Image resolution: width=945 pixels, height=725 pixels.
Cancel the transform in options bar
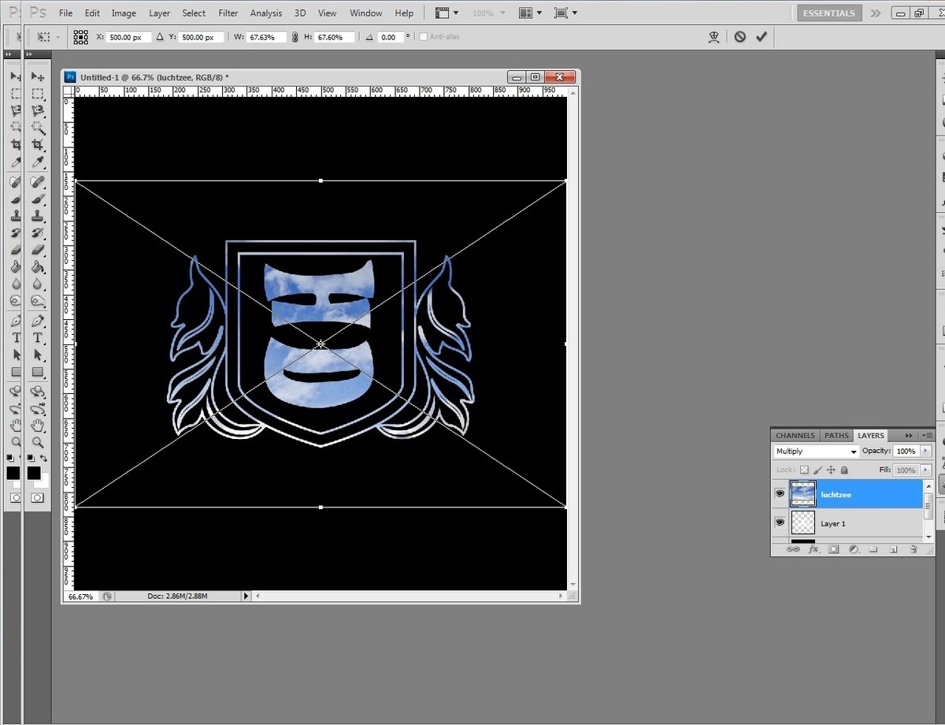739,36
